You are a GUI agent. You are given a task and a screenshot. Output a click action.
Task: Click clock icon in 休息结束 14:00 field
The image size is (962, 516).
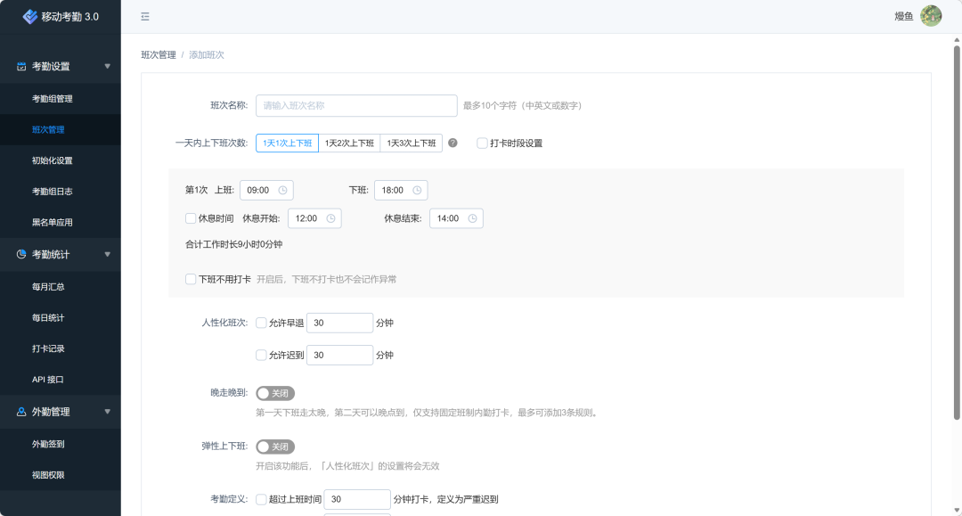[472, 218]
